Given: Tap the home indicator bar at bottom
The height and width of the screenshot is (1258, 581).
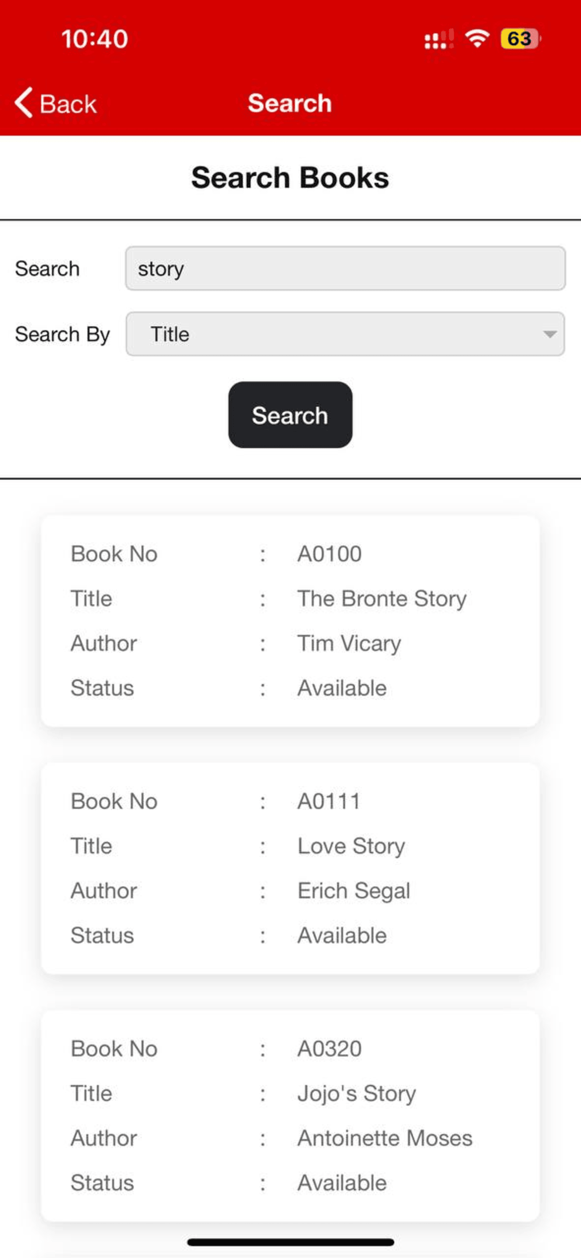Looking at the screenshot, I should click(290, 1243).
